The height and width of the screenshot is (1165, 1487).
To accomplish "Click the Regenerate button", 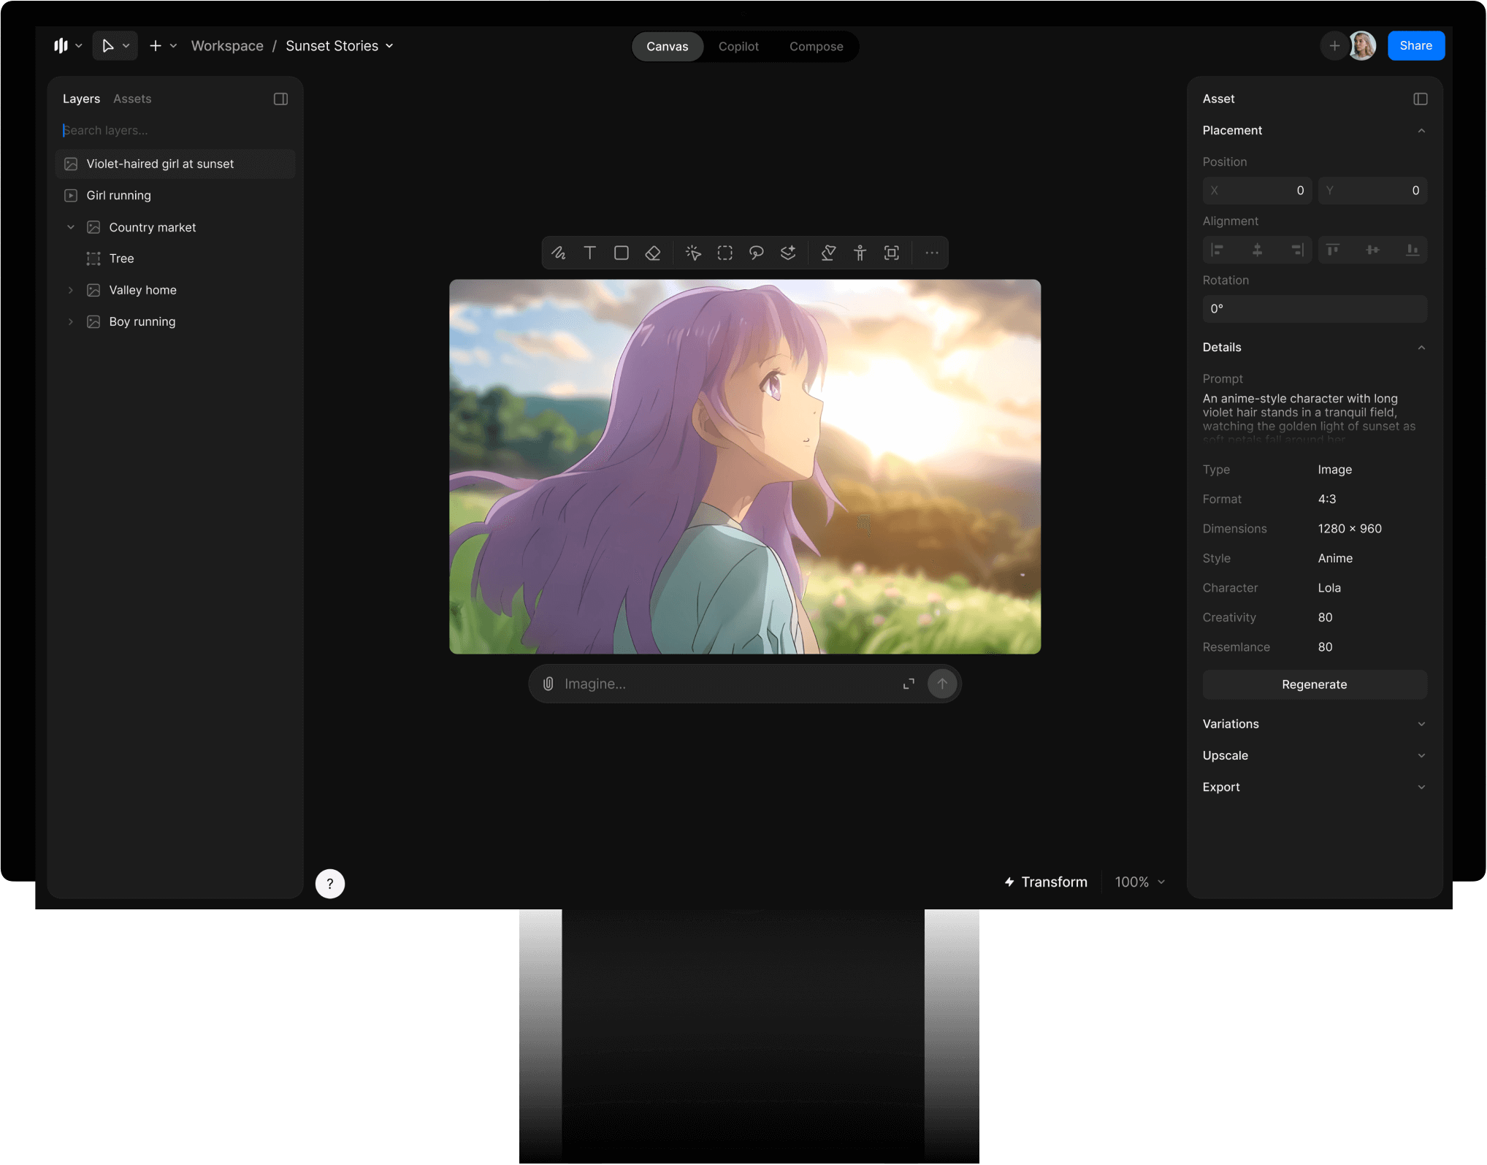I will (x=1314, y=684).
